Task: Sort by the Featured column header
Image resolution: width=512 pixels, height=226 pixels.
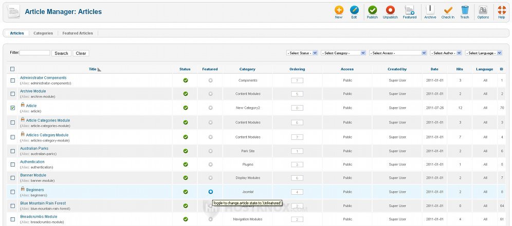Action: point(210,69)
